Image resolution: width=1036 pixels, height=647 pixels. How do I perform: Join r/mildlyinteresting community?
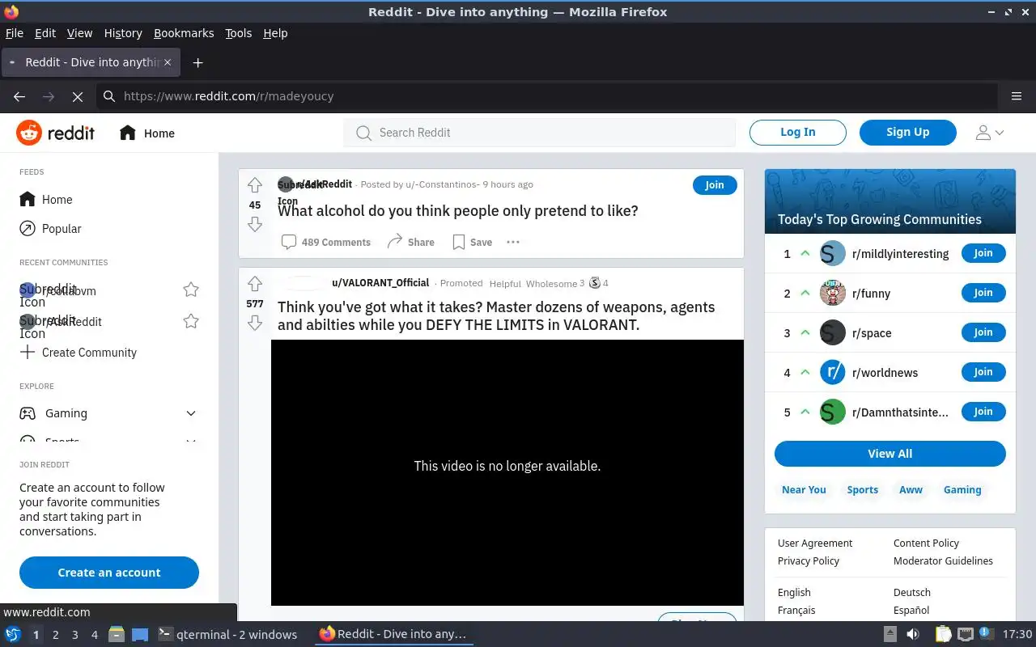(983, 253)
